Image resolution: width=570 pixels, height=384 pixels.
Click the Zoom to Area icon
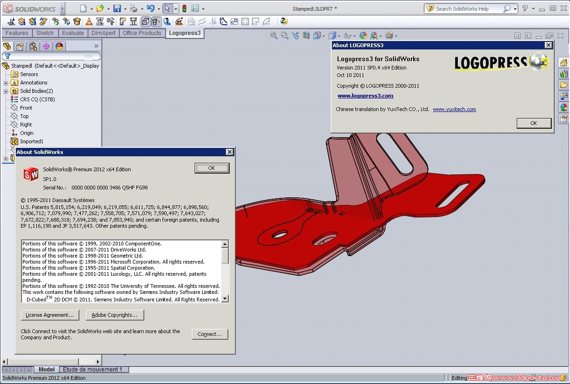coord(284,35)
